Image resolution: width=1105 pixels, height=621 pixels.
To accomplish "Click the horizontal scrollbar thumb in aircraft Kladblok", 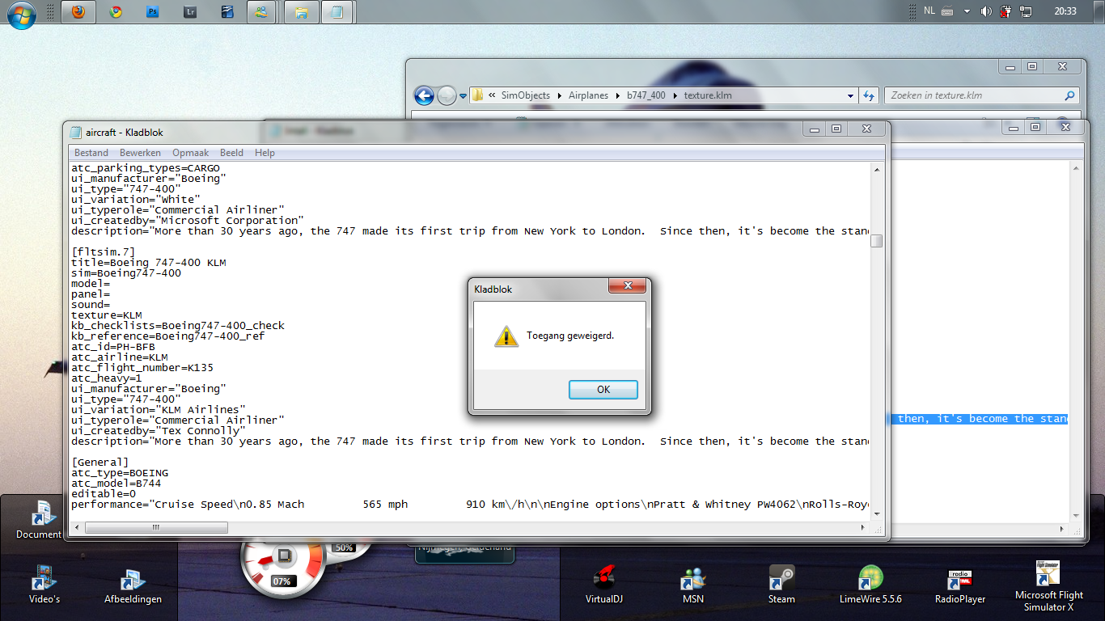I will 156,528.
